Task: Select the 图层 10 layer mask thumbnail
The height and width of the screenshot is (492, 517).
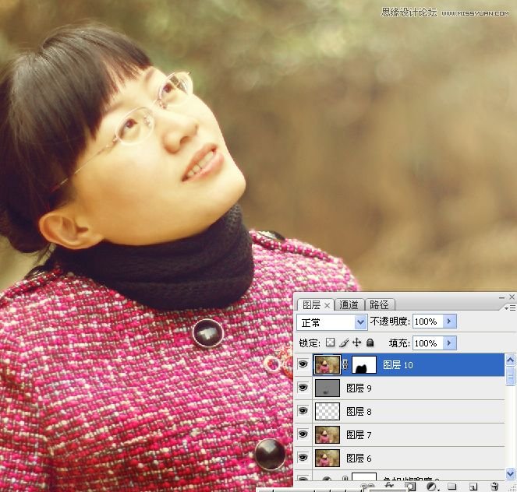Action: coord(364,364)
